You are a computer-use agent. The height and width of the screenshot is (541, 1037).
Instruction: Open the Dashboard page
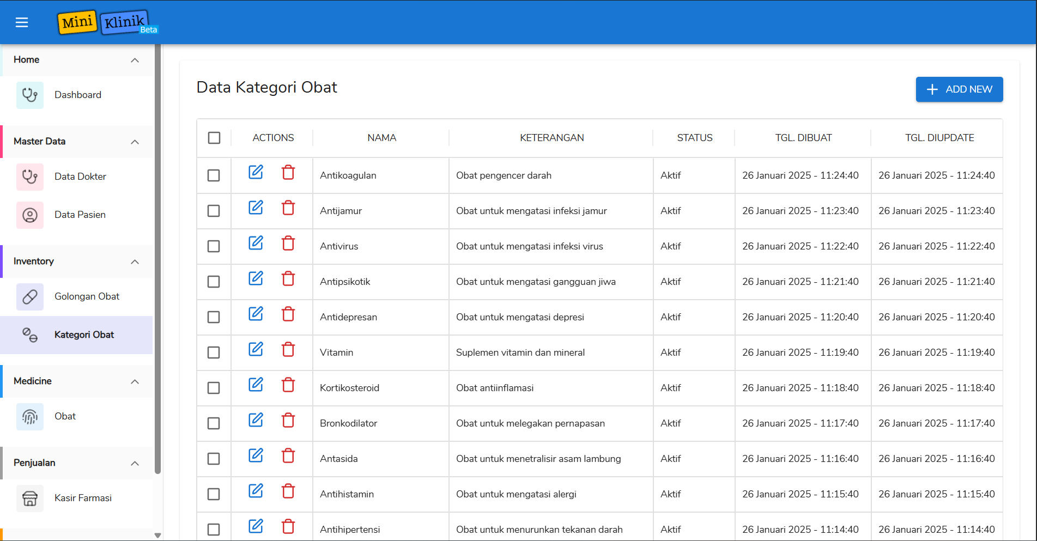tap(77, 95)
